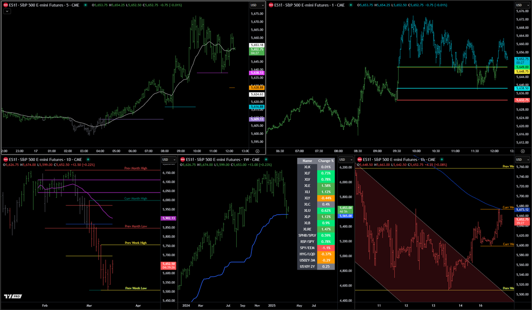The image size is (532, 310).
Task: Select the white 5,653.18 moving average price label
Action: click(x=257, y=45)
